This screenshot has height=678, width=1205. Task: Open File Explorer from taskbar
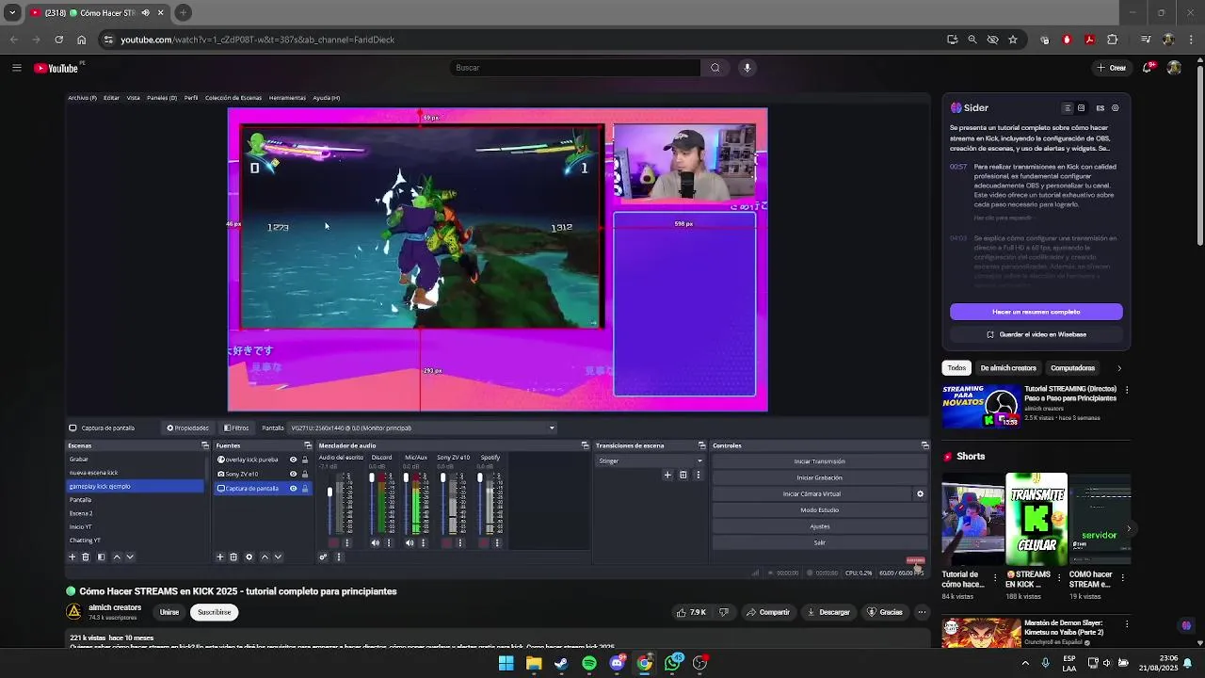534,663
